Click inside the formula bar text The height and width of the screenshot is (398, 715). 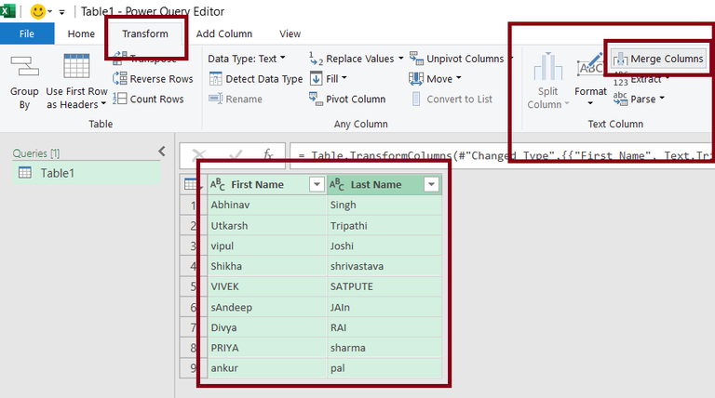click(x=502, y=155)
